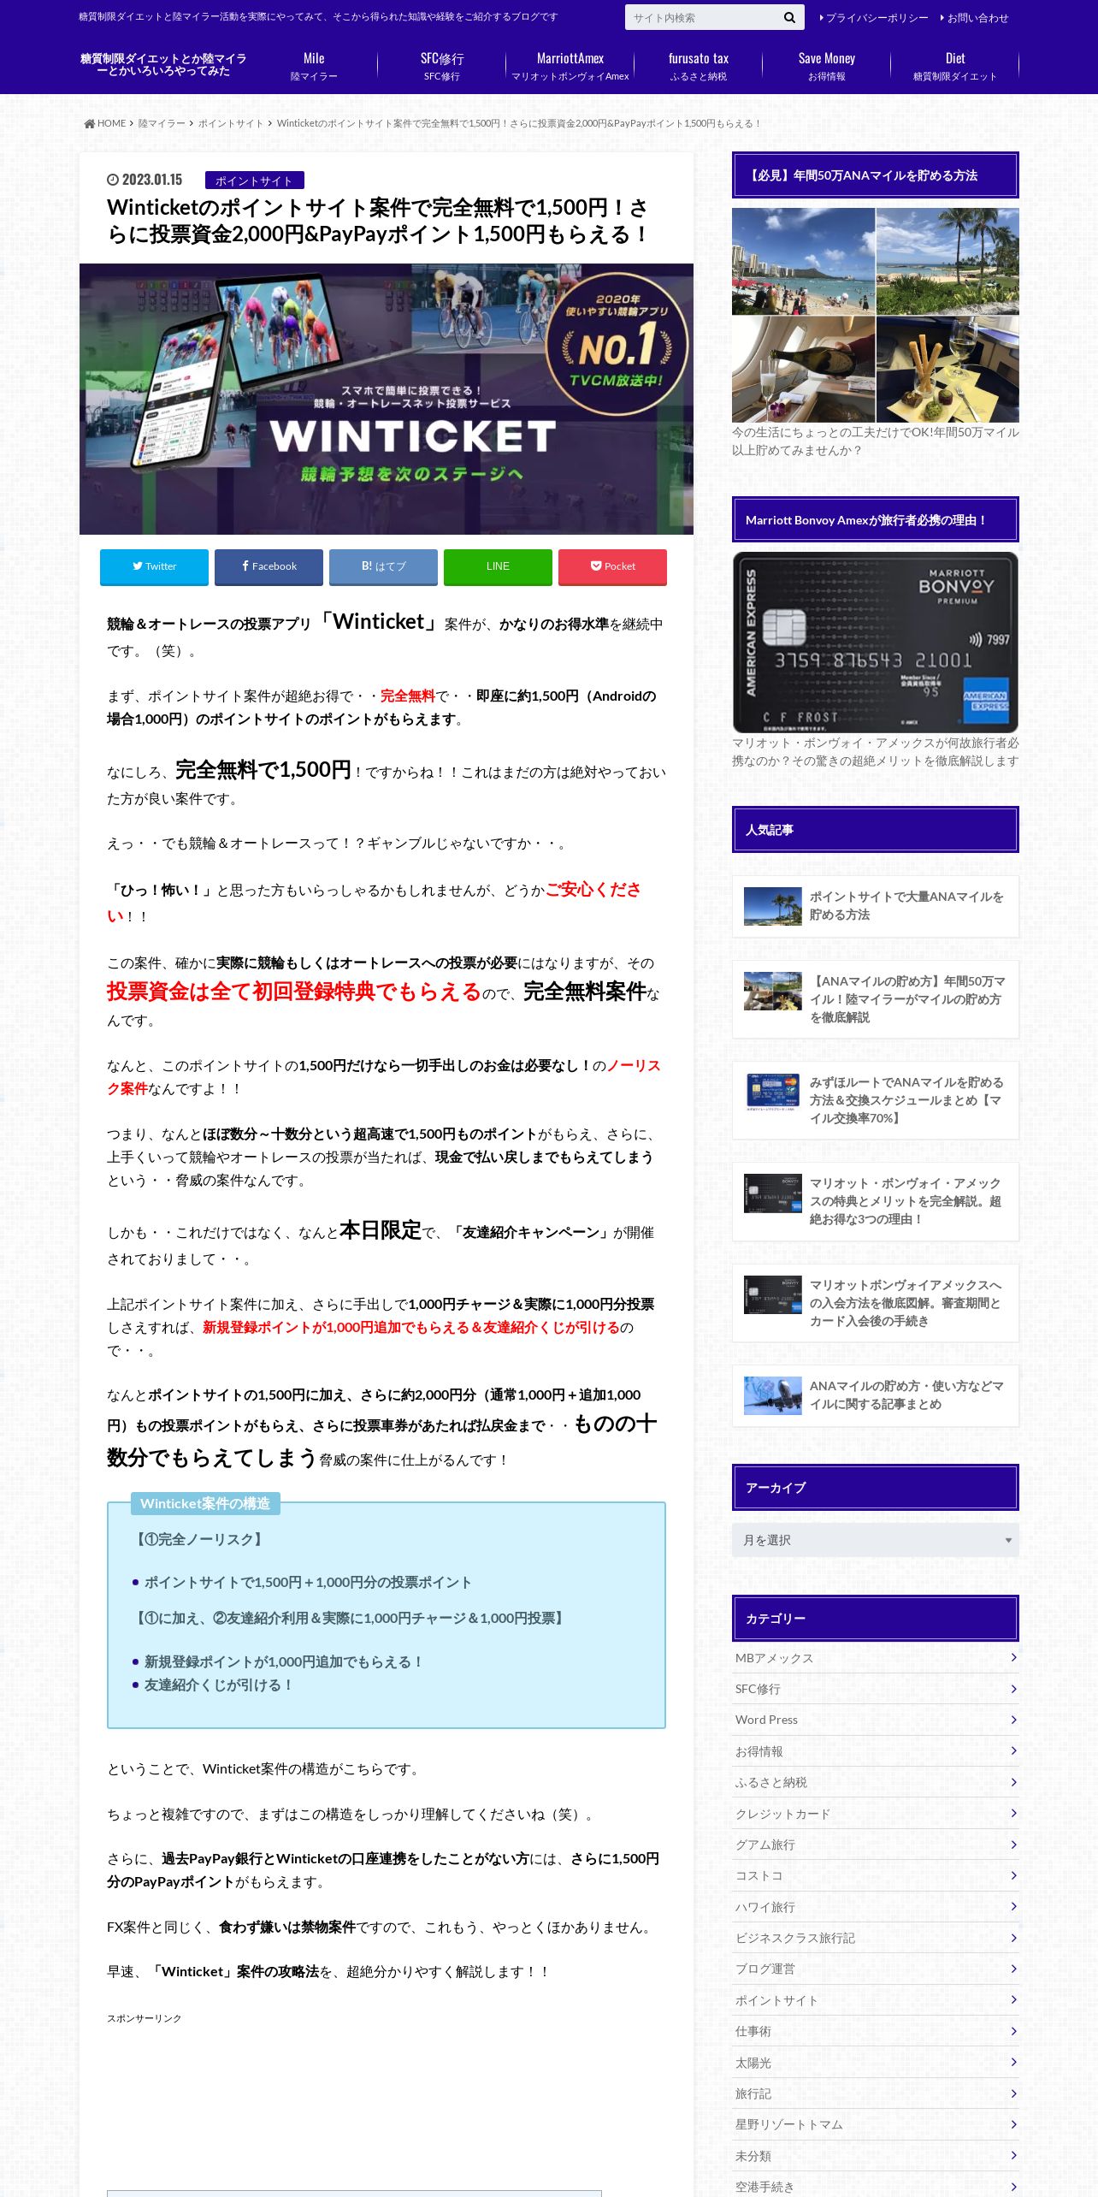Click the search magnifier icon
The width and height of the screenshot is (1098, 2197).
click(789, 18)
